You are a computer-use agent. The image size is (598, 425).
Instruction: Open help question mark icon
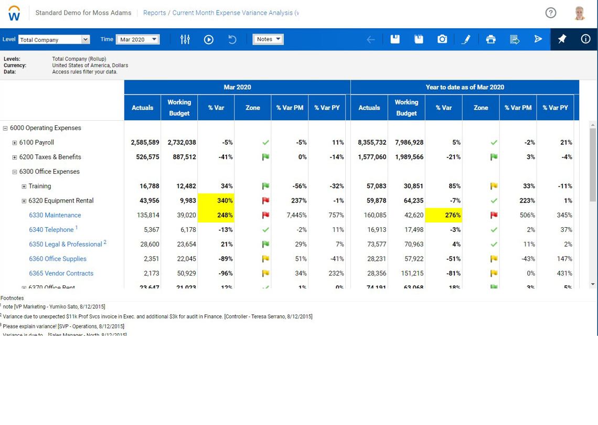click(x=551, y=13)
